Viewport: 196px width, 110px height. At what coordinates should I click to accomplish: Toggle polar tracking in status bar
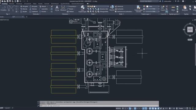pos(135,108)
